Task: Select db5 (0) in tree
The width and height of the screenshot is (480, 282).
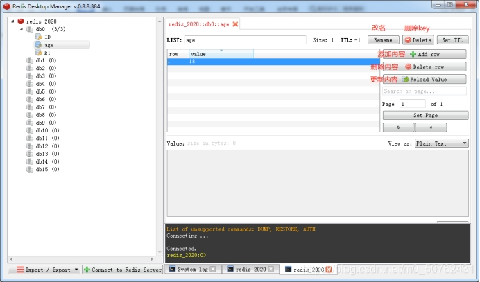Action: pos(46,91)
